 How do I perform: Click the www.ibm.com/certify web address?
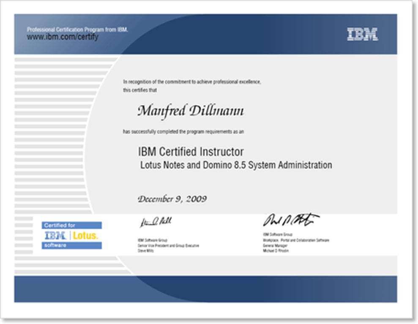point(63,37)
